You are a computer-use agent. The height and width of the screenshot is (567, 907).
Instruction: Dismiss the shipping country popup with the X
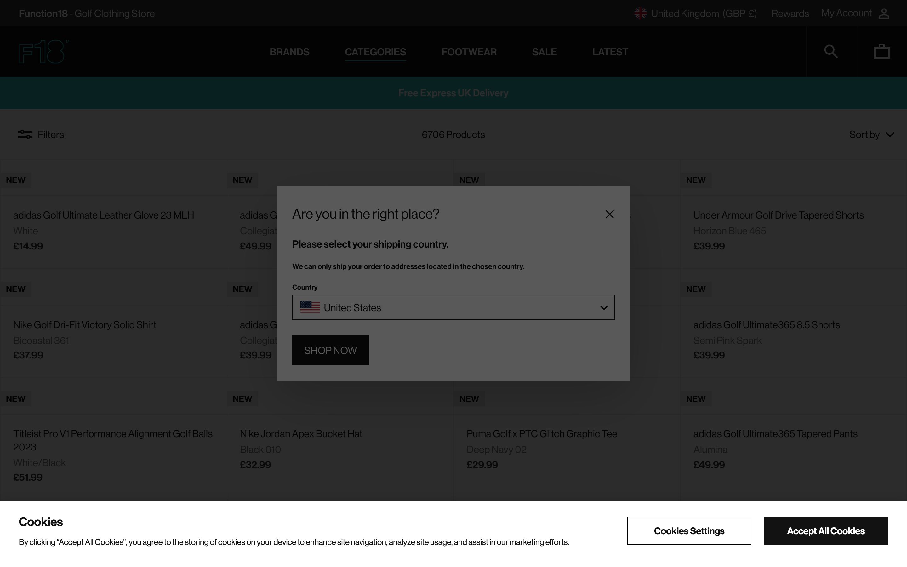(x=609, y=214)
